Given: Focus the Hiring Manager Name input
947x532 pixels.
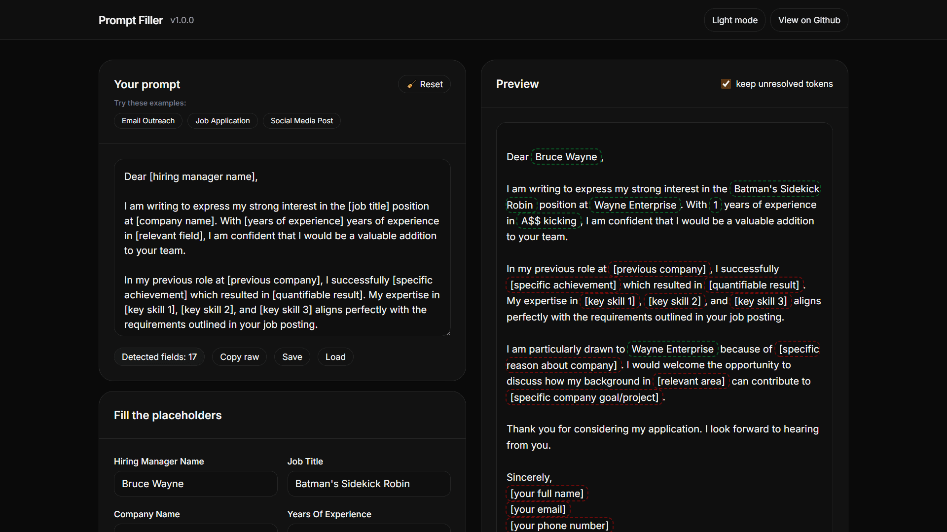Looking at the screenshot, I should click(x=195, y=484).
